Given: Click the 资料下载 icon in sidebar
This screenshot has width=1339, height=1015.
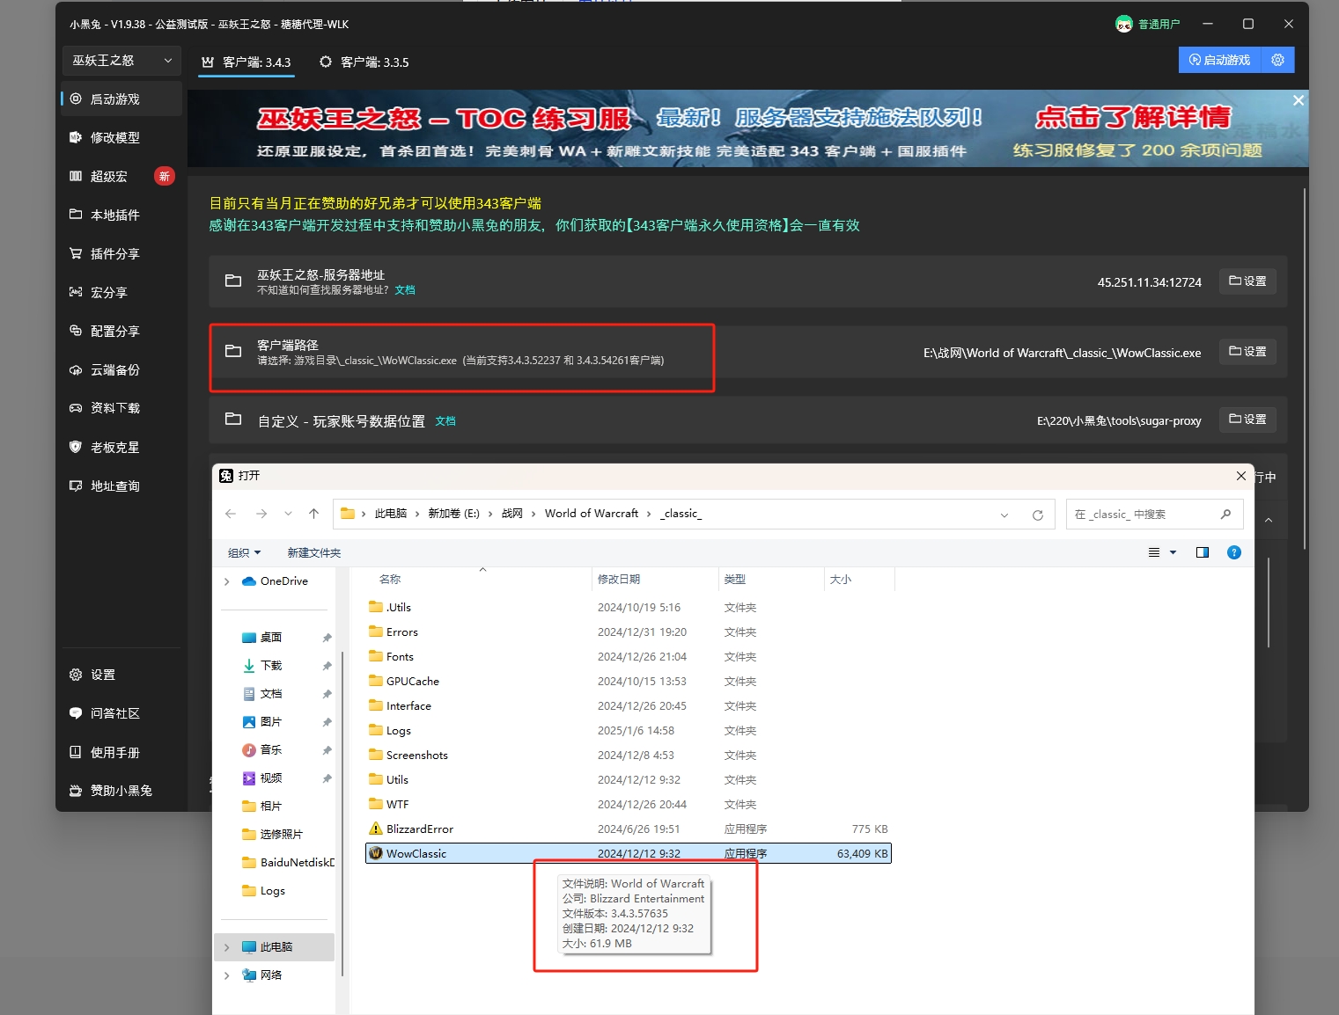Looking at the screenshot, I should point(76,408).
